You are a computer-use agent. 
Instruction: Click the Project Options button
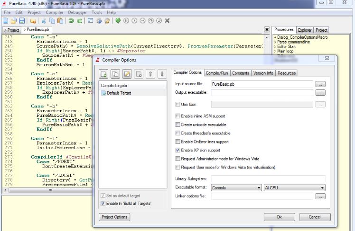[x=114, y=217]
